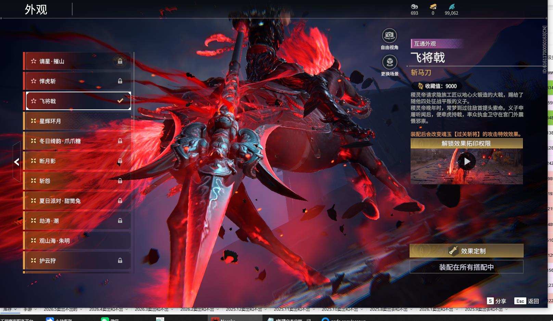Switch to the 2025.8卖出去和不出 sheet tab
The width and height of the screenshot is (553, 321).
click(389, 309)
